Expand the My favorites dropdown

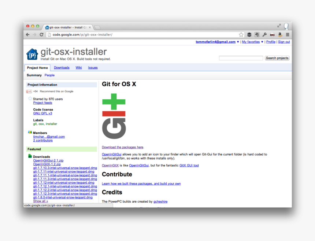pos(251,42)
